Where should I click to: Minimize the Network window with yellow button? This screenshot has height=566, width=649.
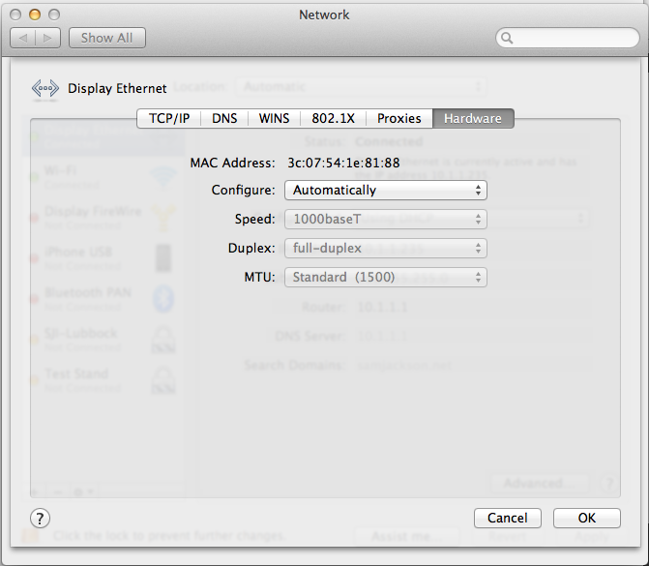[x=35, y=15]
